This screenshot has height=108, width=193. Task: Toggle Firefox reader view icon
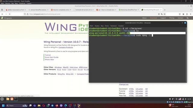tap(159, 14)
